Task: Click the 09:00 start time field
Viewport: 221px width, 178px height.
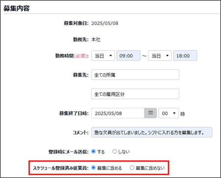Action: click(x=128, y=56)
